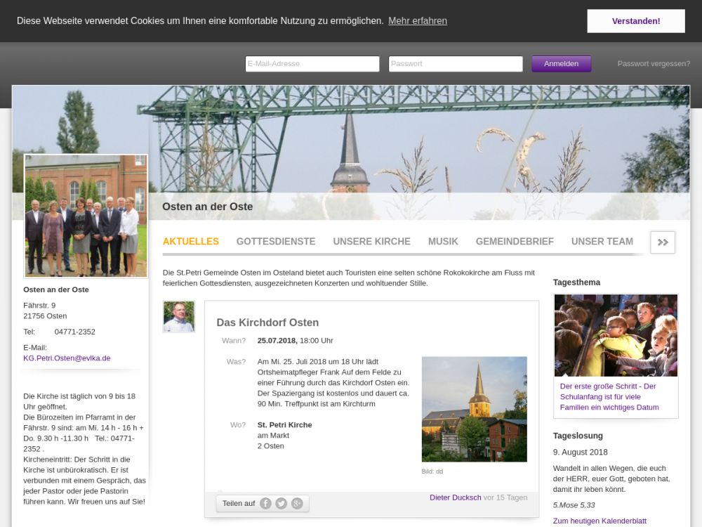Click the author avatar beside the post

pyautogui.click(x=178, y=316)
